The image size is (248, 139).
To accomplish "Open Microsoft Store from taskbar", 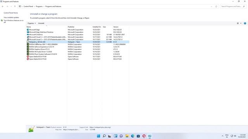I will [x=138, y=136].
